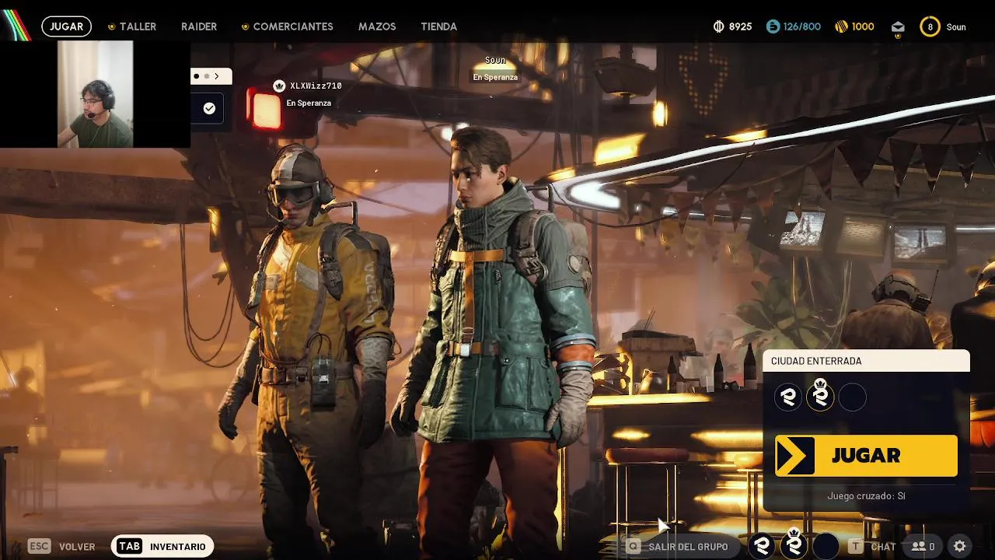Click the empty squad slot in map panel
The image size is (995, 560).
pos(852,397)
